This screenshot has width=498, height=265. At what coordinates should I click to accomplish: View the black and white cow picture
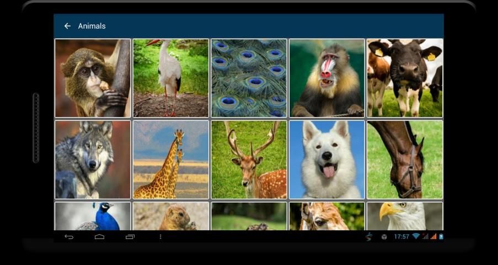click(405, 78)
